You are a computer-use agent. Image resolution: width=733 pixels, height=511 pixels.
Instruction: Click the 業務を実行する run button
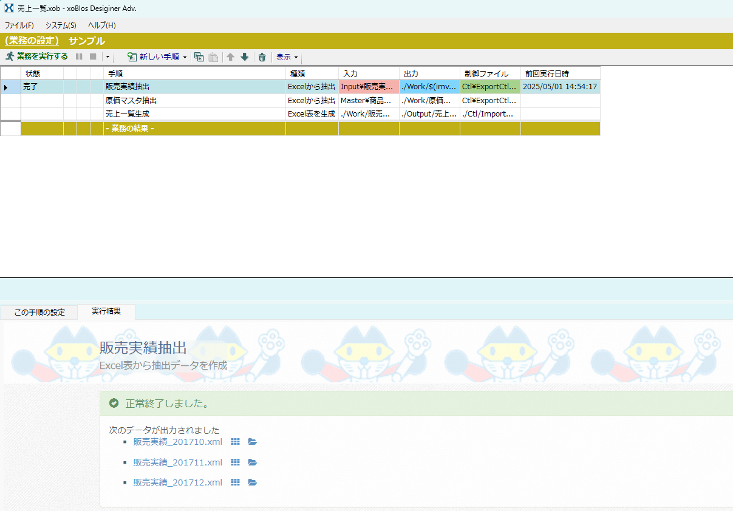36,56
